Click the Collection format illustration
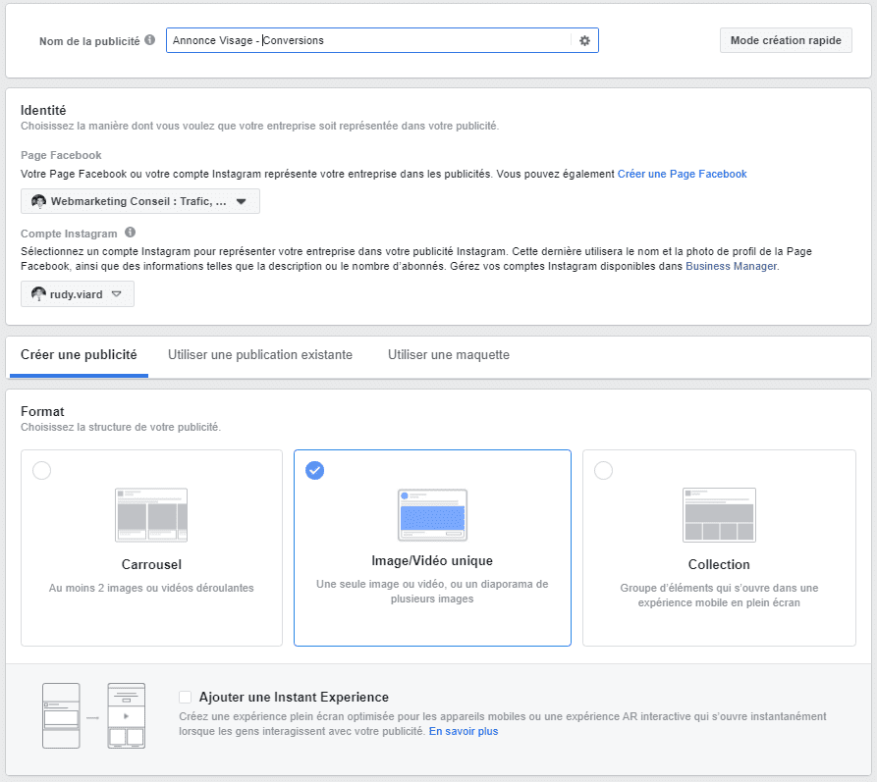This screenshot has width=877, height=782. [x=719, y=515]
